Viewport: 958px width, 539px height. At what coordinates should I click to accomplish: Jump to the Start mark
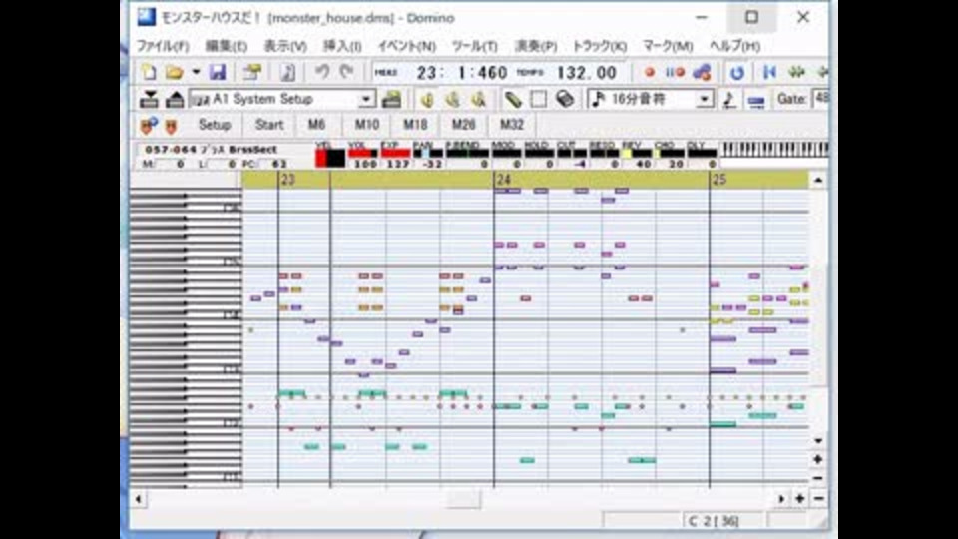coord(269,125)
